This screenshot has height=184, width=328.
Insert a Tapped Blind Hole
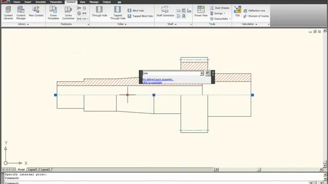point(140,16)
